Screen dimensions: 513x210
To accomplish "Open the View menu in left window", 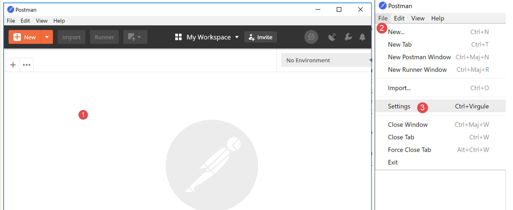I will click(x=42, y=21).
